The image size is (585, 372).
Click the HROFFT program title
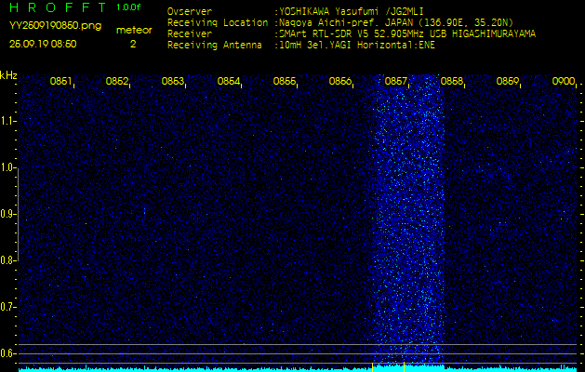(59, 7)
